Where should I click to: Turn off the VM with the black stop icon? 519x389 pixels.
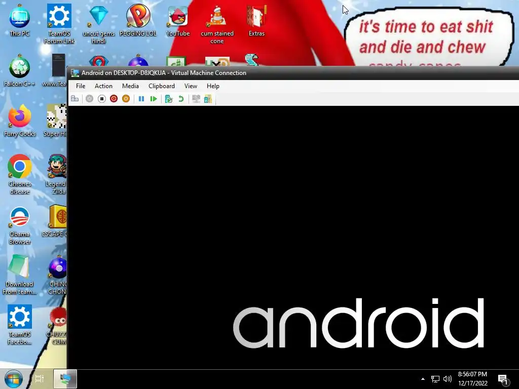pyautogui.click(x=101, y=99)
